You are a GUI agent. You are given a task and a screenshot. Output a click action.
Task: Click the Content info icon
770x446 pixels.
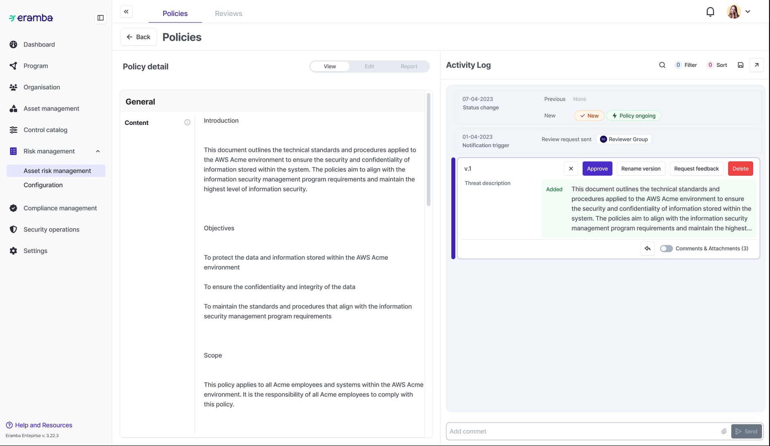[x=187, y=123]
